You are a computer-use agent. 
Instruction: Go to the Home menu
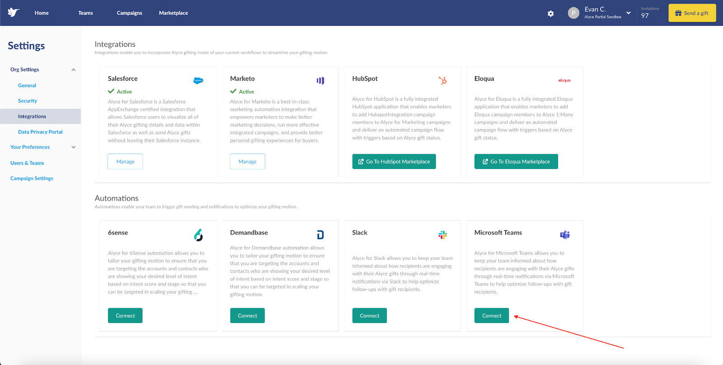coord(42,13)
